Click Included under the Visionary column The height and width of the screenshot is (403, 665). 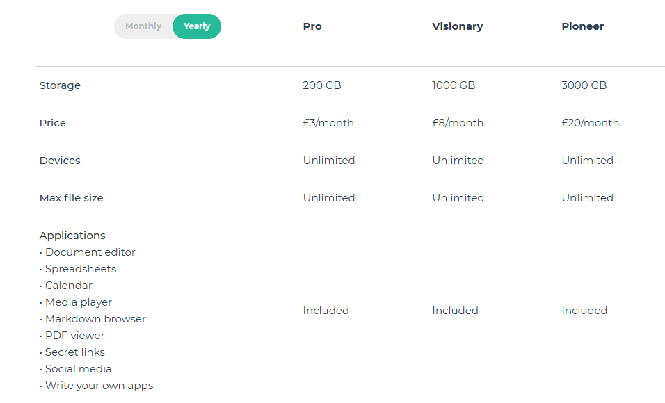(x=455, y=311)
